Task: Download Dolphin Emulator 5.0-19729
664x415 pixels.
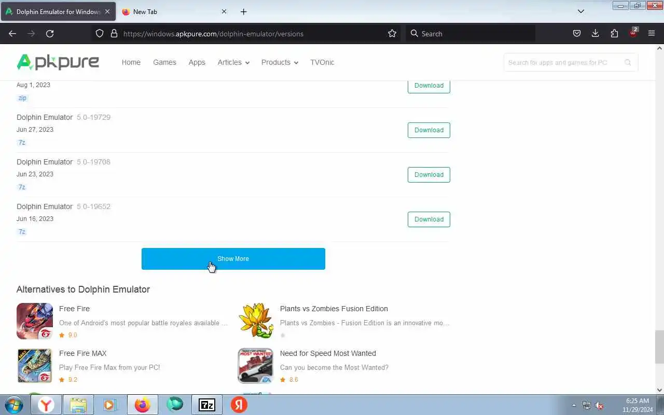Action: point(429,130)
